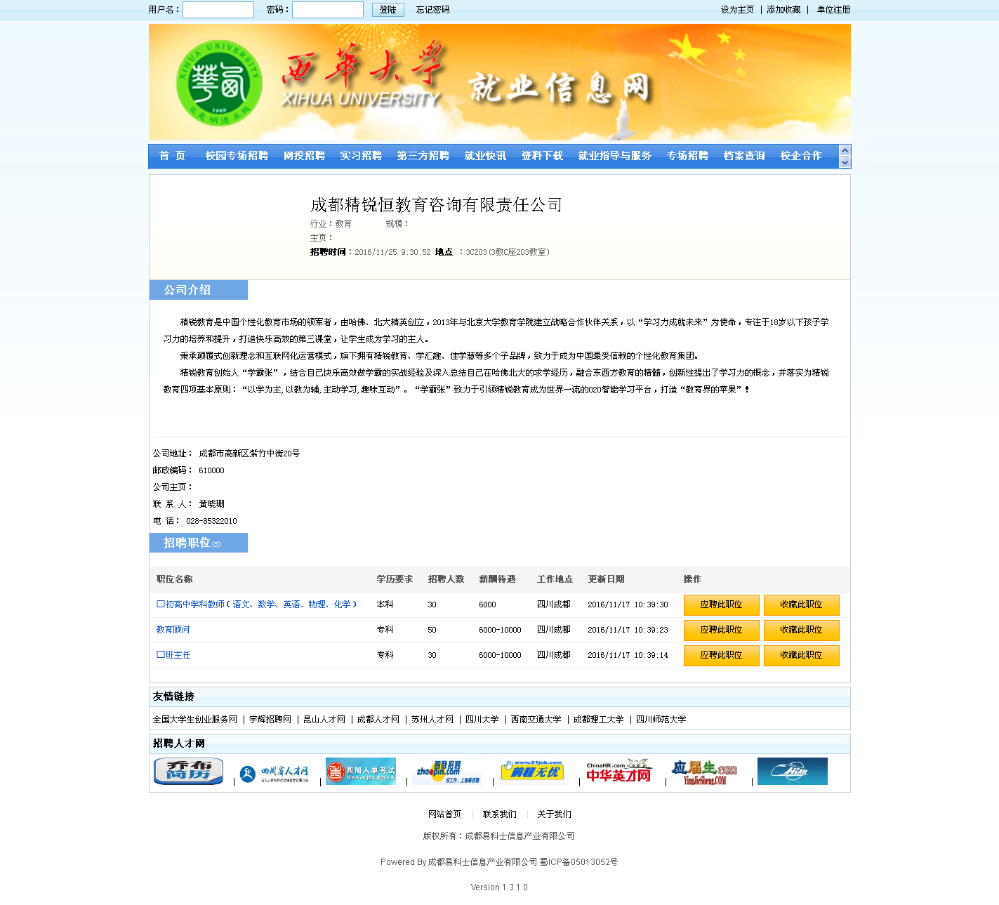Select 档案查询 from the navigation bar
The image size is (999, 905).
[744, 156]
